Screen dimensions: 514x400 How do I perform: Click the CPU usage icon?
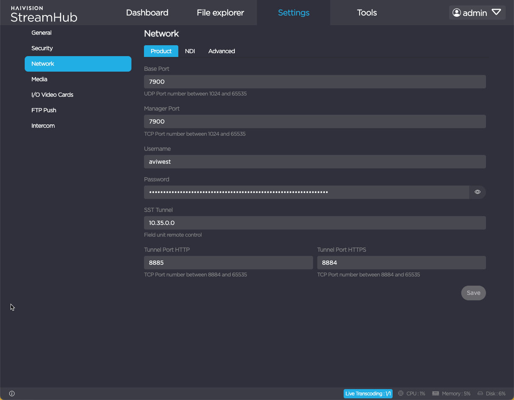pos(401,394)
